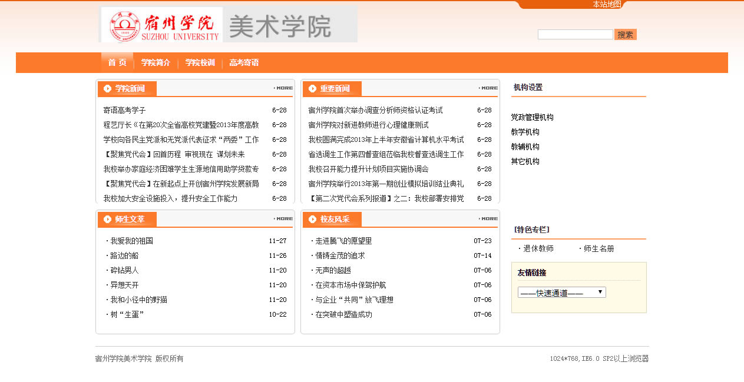Open MORE icon in 师生文萃 panel
The height and width of the screenshot is (382, 744).
click(x=283, y=219)
